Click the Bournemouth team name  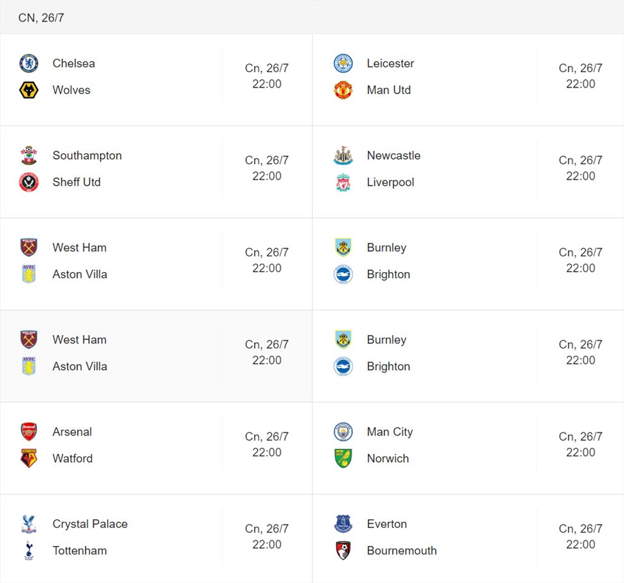point(402,551)
